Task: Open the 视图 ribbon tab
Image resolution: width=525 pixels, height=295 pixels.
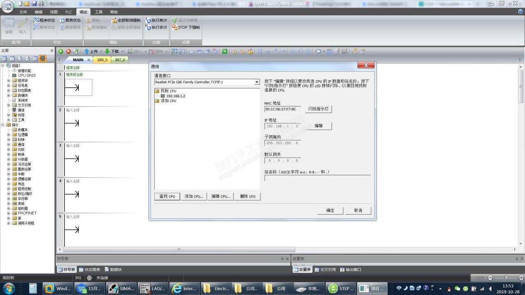Action: [x=54, y=12]
